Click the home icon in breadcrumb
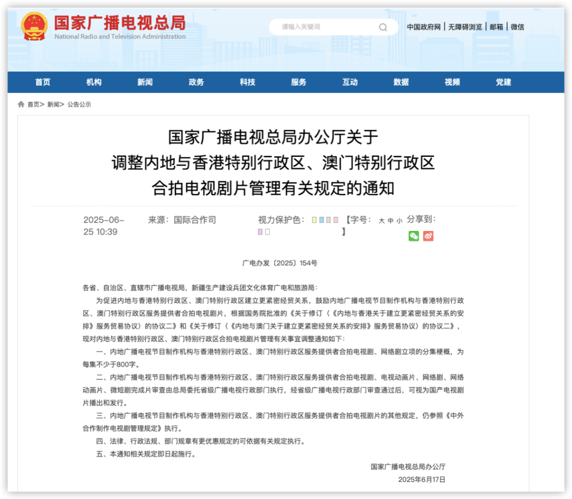572x499 pixels. pos(21,104)
